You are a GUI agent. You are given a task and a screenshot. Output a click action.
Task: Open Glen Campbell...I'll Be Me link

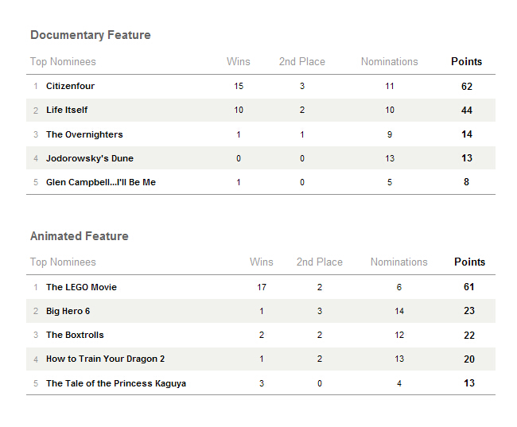click(101, 182)
